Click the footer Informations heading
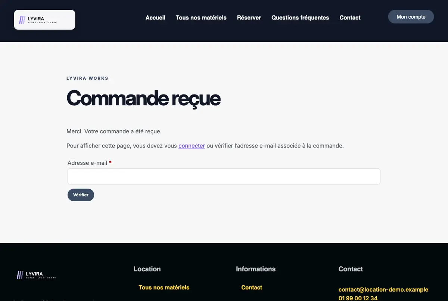Screen dimensions: 448x301 256,269
